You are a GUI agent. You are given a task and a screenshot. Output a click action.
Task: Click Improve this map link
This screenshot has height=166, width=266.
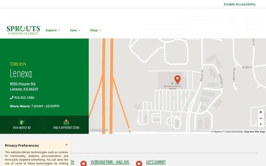point(254,132)
